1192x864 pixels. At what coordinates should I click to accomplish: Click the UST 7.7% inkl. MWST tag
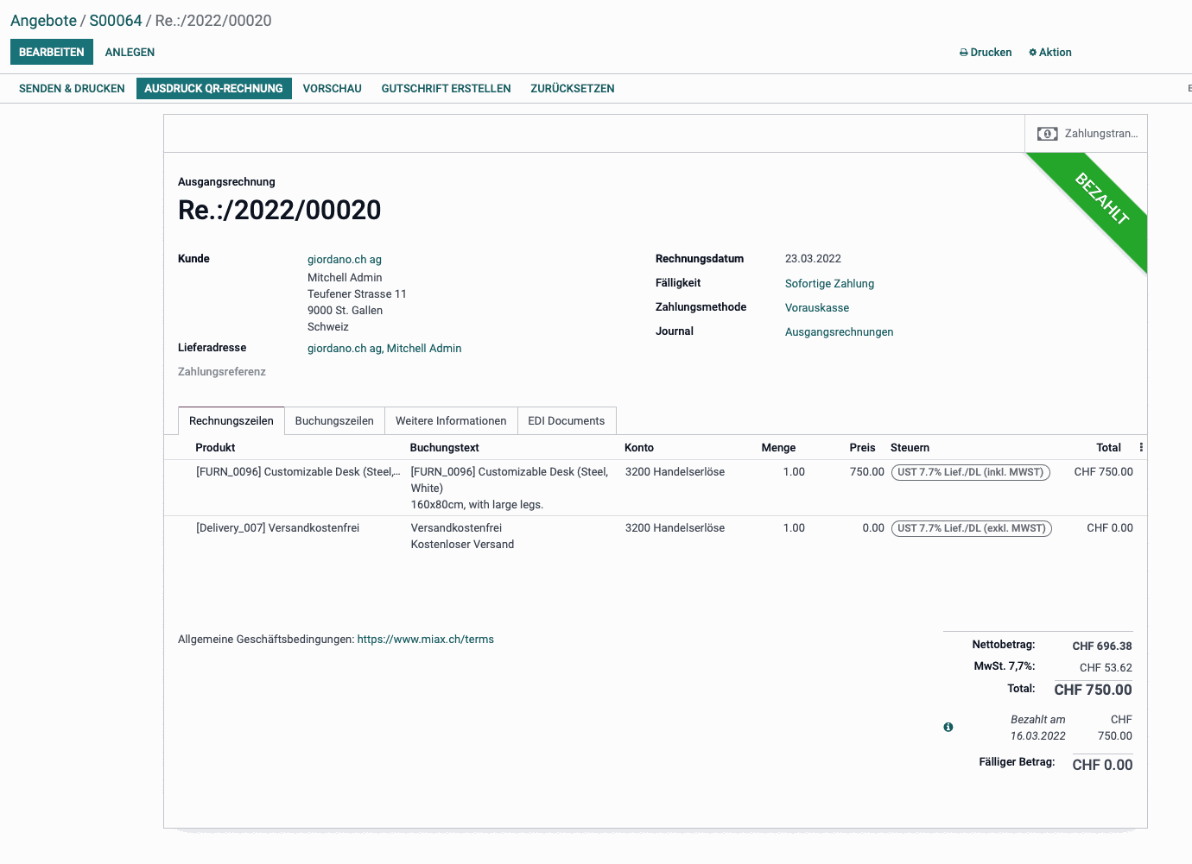971,472
